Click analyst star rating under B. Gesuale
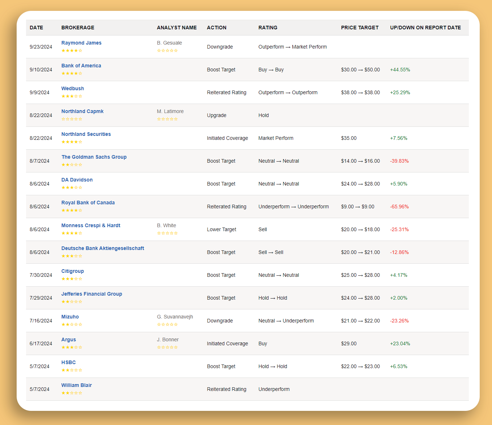The image size is (492, 425). click(167, 51)
